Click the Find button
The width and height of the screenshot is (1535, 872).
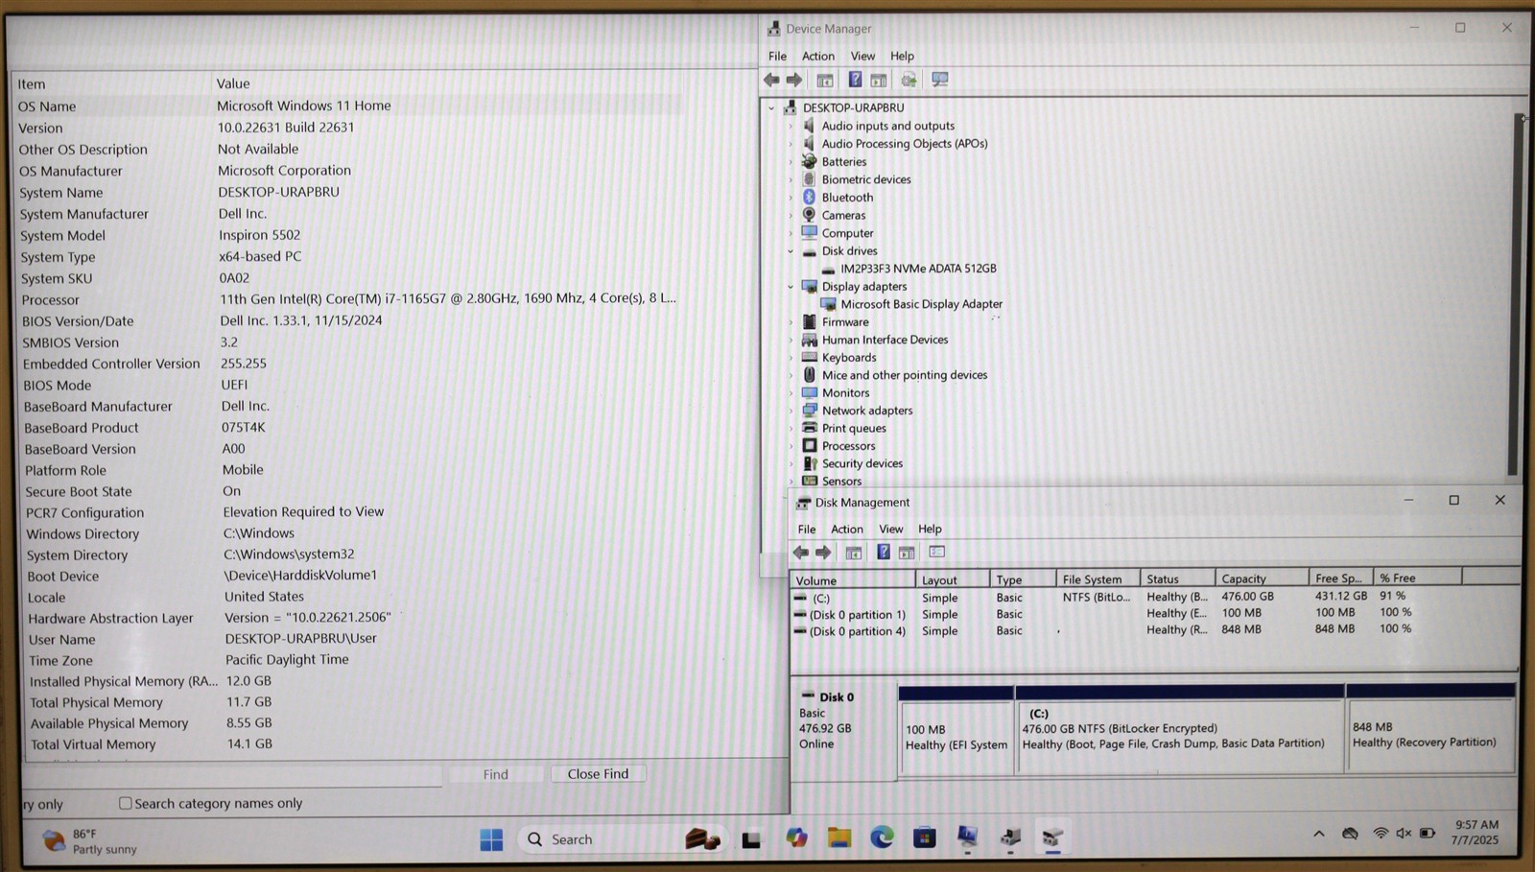496,774
